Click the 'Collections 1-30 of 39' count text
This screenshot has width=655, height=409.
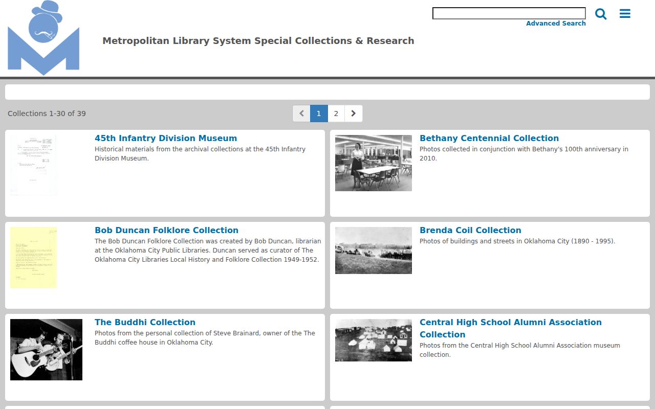point(47,113)
